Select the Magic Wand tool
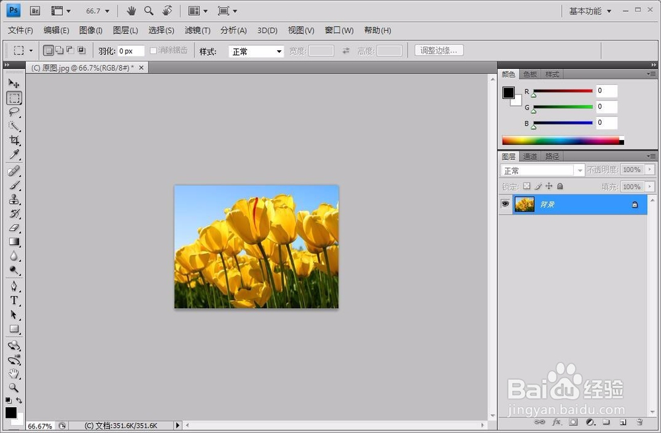This screenshot has height=433, width=661. coord(14,126)
